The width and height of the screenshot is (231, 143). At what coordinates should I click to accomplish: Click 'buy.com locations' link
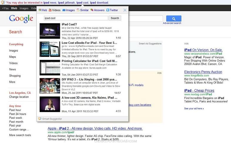click(x=140, y=105)
